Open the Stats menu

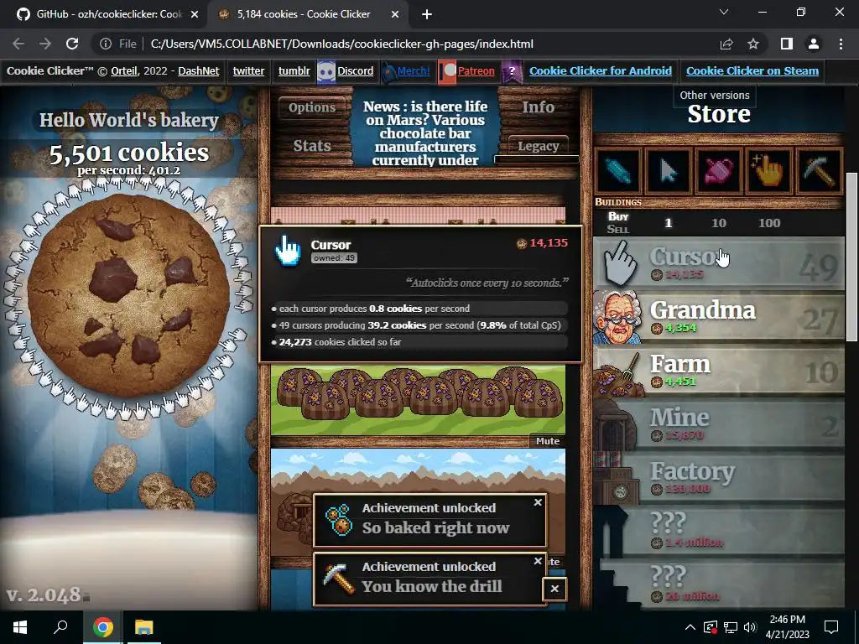(x=312, y=146)
